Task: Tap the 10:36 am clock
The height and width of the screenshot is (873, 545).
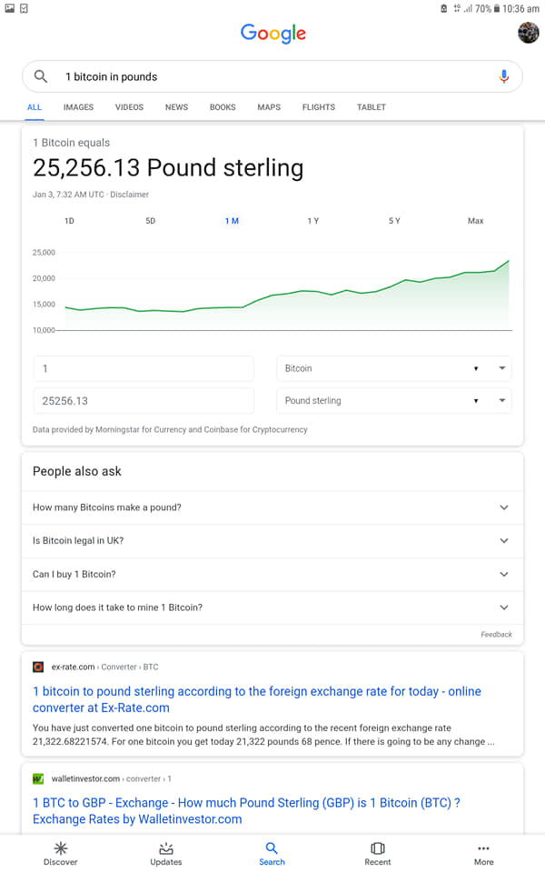Action: click(x=520, y=8)
